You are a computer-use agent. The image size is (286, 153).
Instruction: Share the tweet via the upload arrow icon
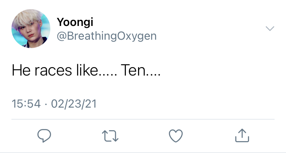tap(242, 135)
